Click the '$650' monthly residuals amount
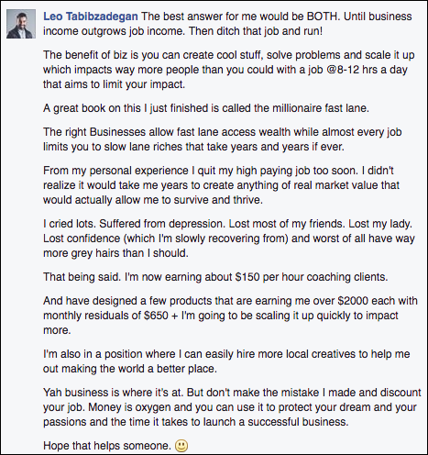The image size is (428, 455). (x=156, y=316)
